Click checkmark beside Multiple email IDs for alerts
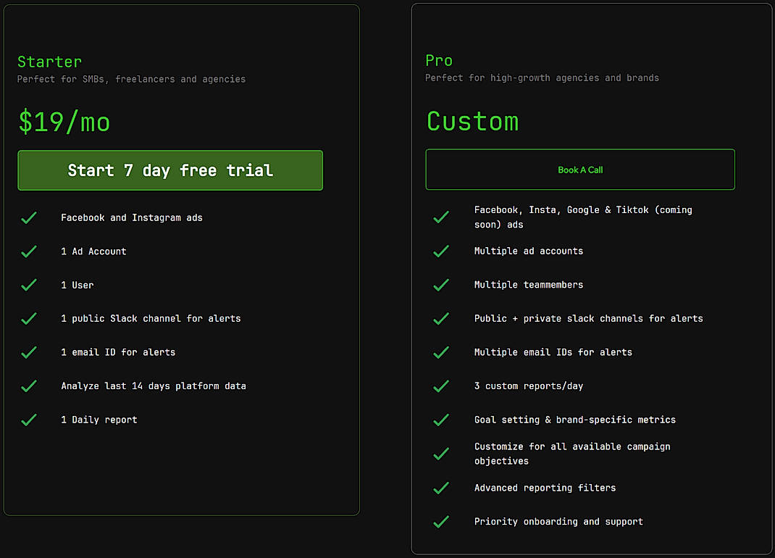This screenshot has height=558, width=775. pyautogui.click(x=441, y=352)
